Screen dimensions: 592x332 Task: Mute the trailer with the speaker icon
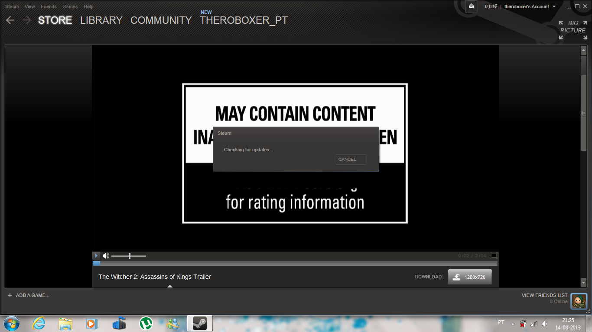point(106,256)
